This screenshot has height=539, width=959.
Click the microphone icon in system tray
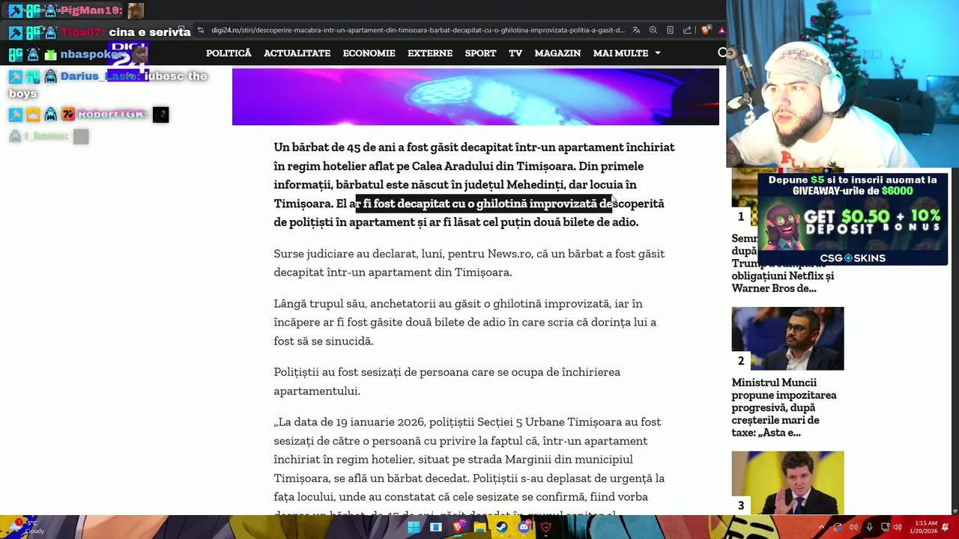869,528
